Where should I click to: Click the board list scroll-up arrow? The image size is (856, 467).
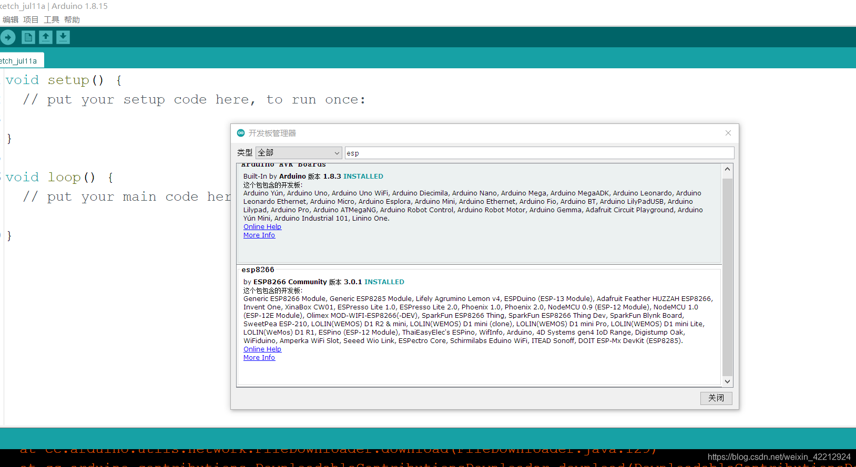(x=727, y=169)
